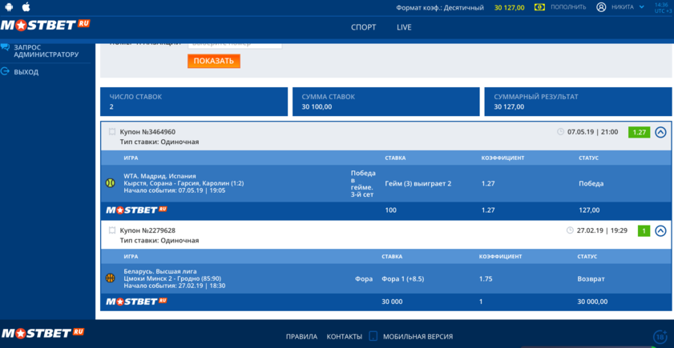Screen dimensions: 674x348
Task: Open the МОБИЛЬНАЯ ВЕРСИЯ footer link
Action: [x=418, y=337]
